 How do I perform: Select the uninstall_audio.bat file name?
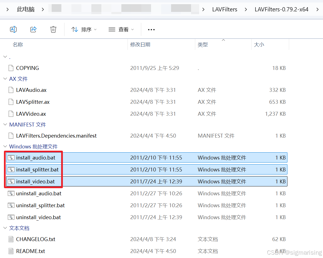pyautogui.click(x=39, y=194)
